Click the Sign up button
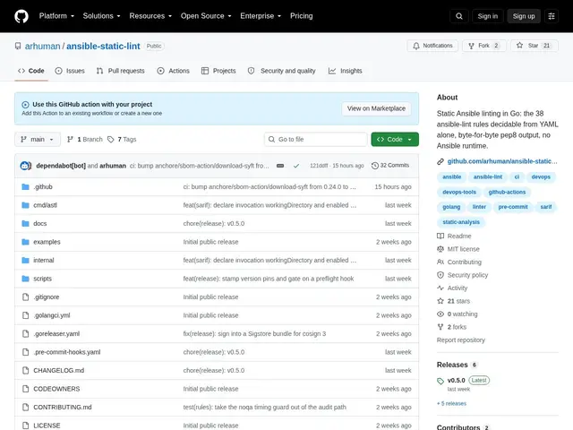Viewport: 573px width, 430px height. pos(523,16)
